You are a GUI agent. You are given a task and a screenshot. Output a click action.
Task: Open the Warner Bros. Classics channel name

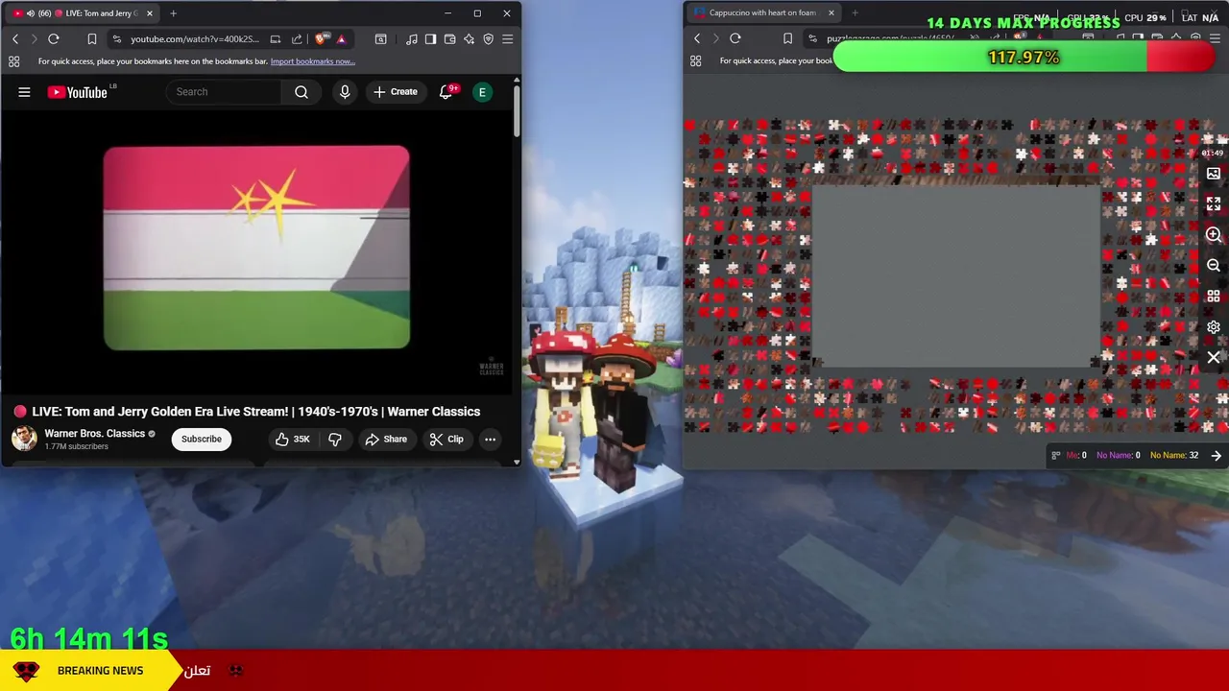point(94,433)
